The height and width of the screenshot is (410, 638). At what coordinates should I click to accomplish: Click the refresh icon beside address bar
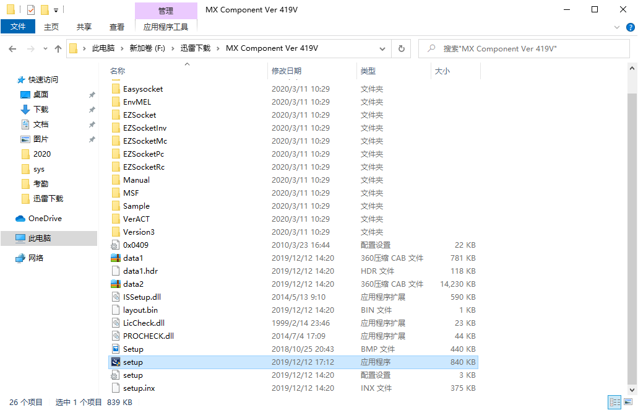pyautogui.click(x=401, y=48)
